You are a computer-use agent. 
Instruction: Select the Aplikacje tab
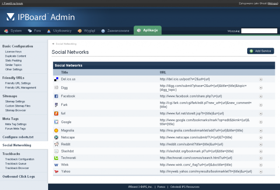[x=148, y=30]
